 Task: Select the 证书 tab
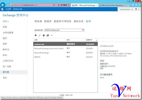88,21
